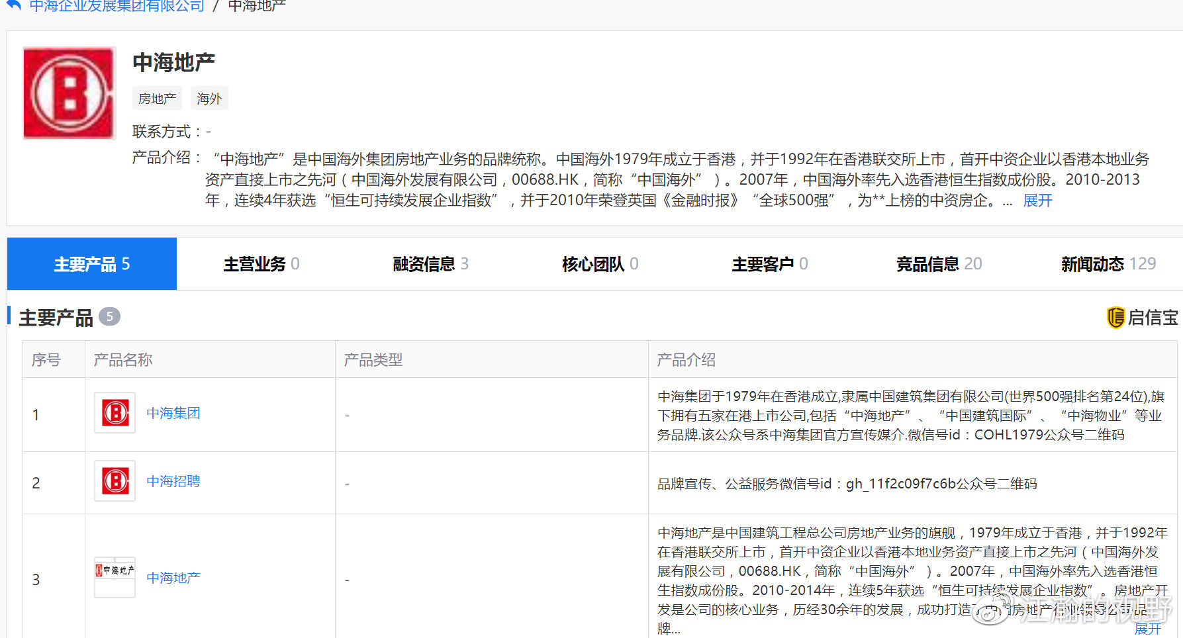The width and height of the screenshot is (1183, 638).
Task: Expand the row 3 product description
Action: [1147, 629]
